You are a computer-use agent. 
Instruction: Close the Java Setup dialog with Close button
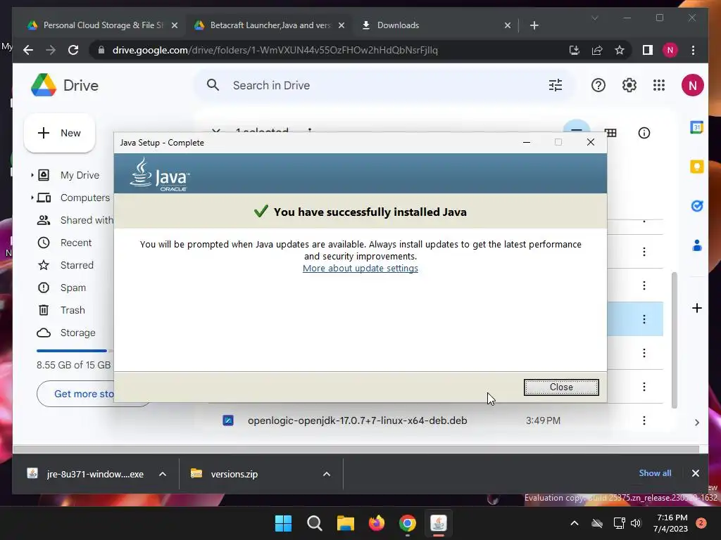(561, 387)
